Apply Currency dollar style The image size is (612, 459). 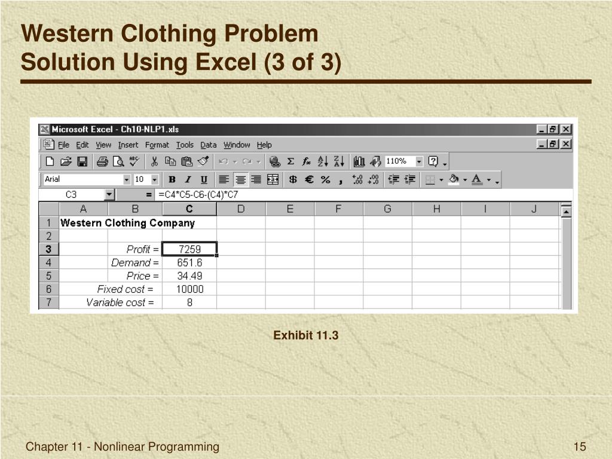[x=293, y=179]
